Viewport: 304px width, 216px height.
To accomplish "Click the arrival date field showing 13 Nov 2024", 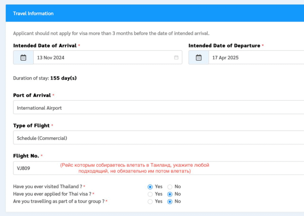I will coord(103,58).
